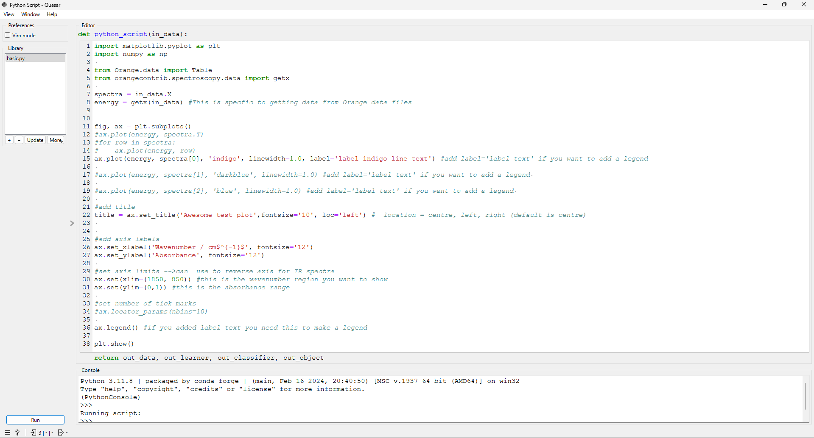Viewport: 814px width, 438px height.
Task: Select basic.py in the Library list
Action: click(x=35, y=58)
